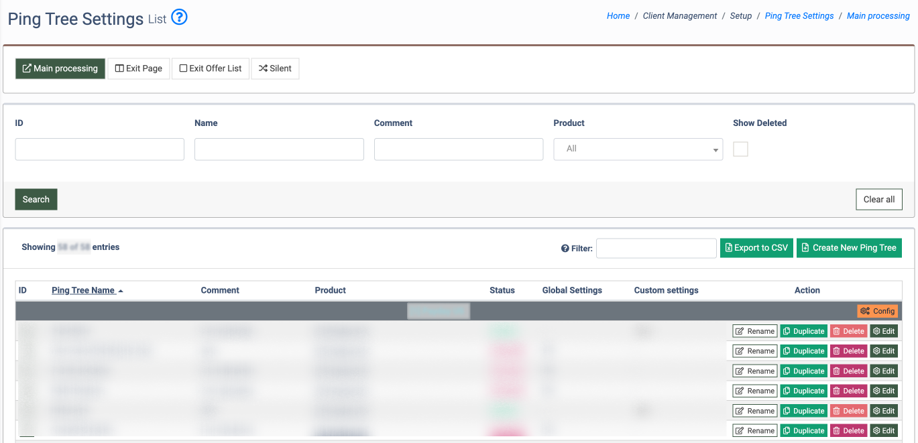Screen dimensions: 918x443
Task: Enable the Show Deleted checkbox
Action: (x=740, y=149)
